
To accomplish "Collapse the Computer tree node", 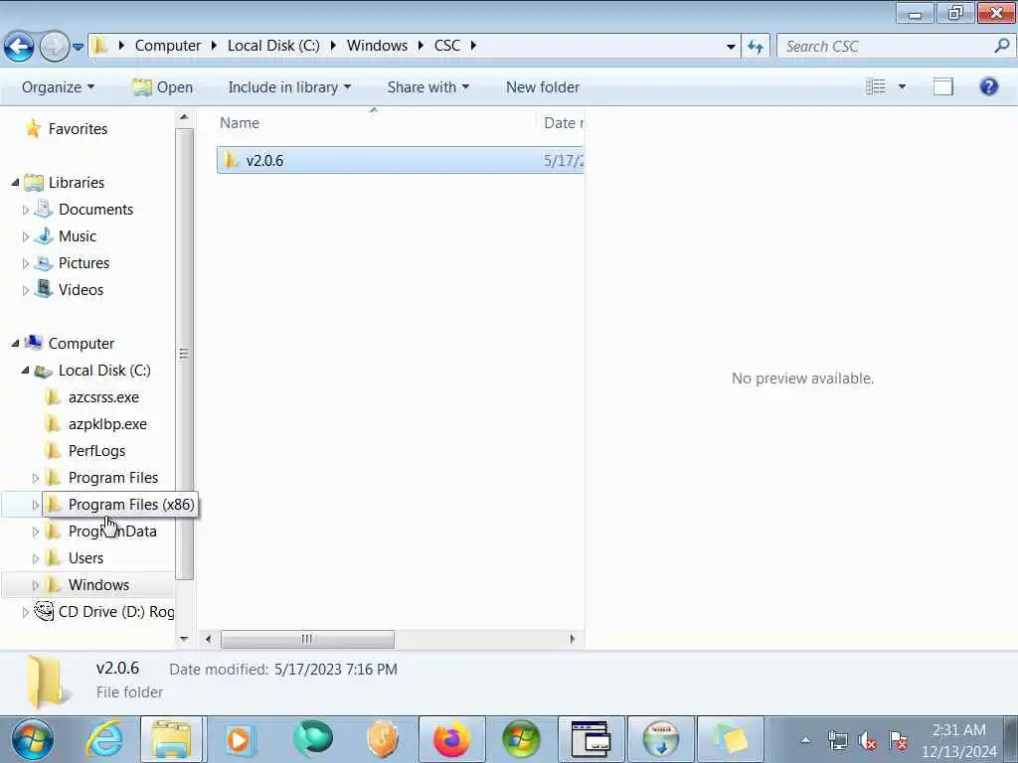I will [15, 344].
